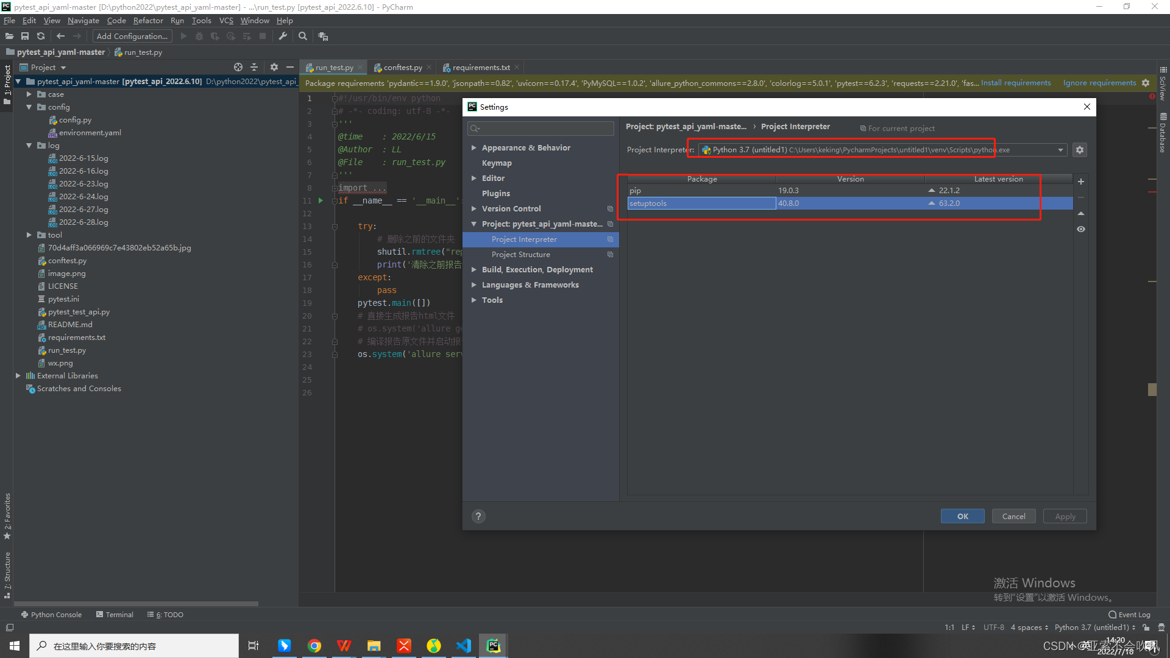Collapse the log folder in project tree
1170x658 pixels.
29,146
